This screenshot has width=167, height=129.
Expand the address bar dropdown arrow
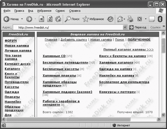click(x=125, y=28)
